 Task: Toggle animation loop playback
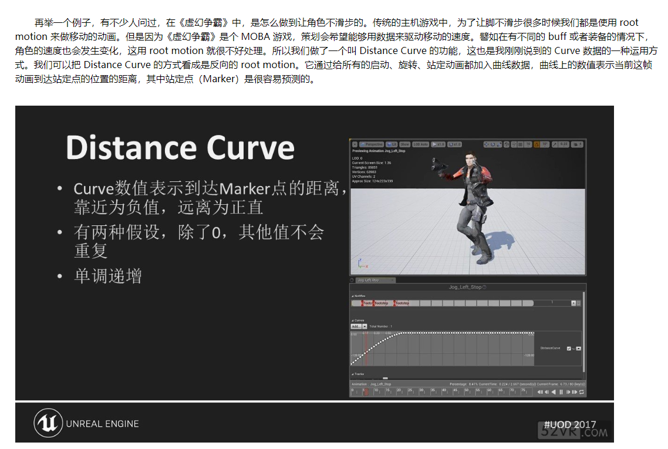pyautogui.click(x=582, y=392)
